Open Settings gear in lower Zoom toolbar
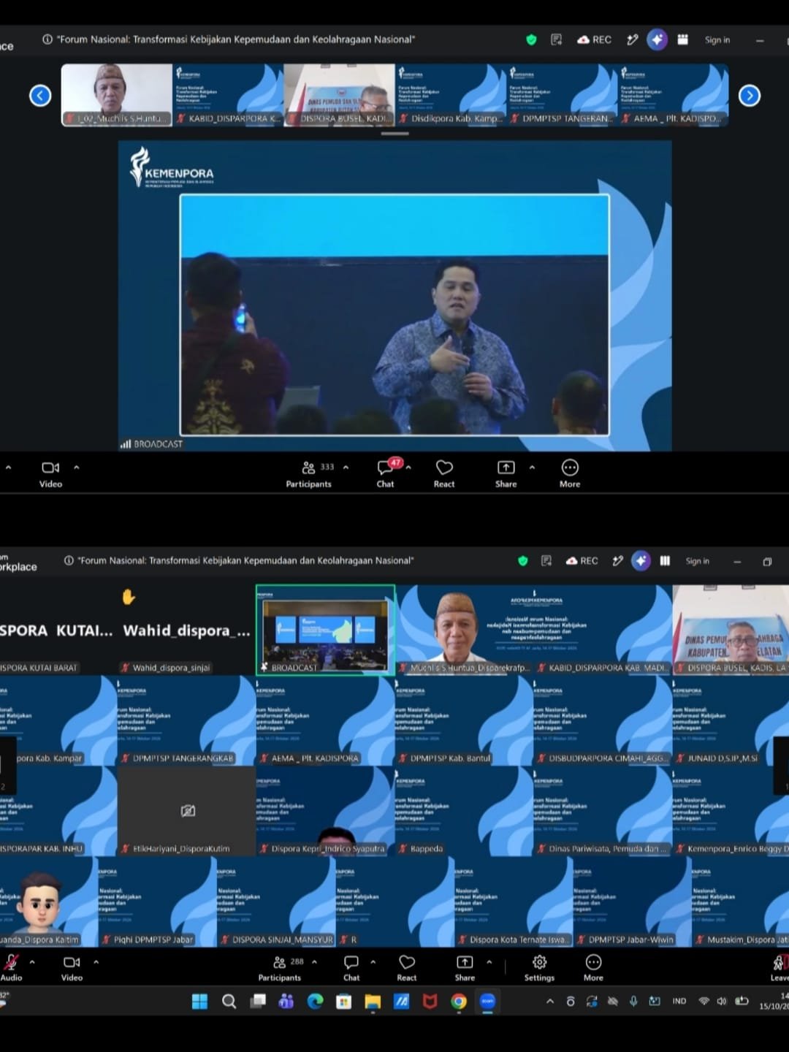The width and height of the screenshot is (789, 1052). (540, 968)
